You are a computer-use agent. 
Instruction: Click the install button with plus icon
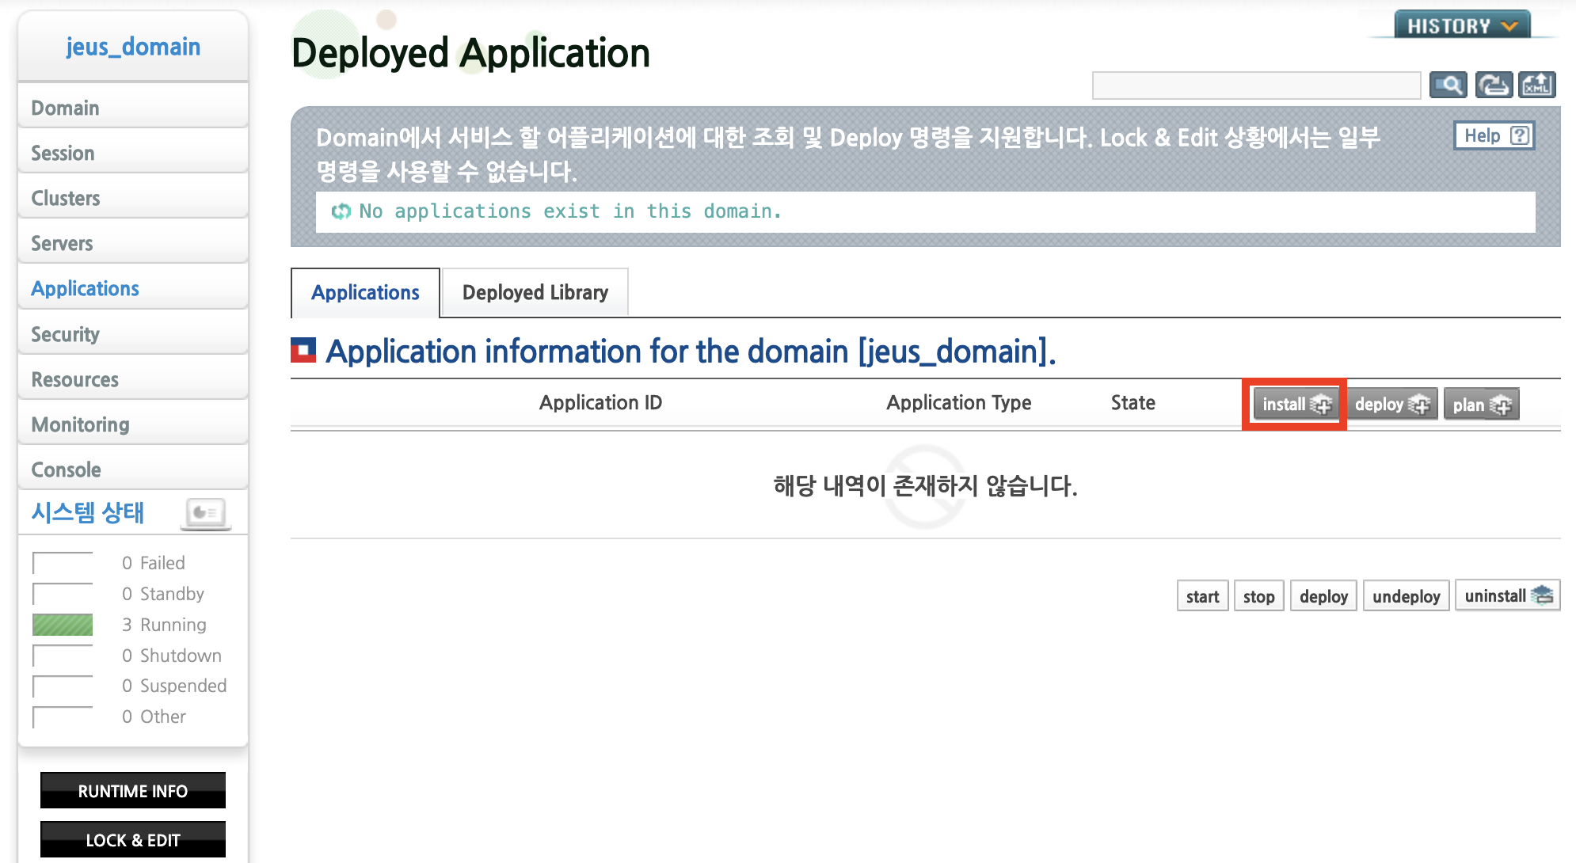1296,405
